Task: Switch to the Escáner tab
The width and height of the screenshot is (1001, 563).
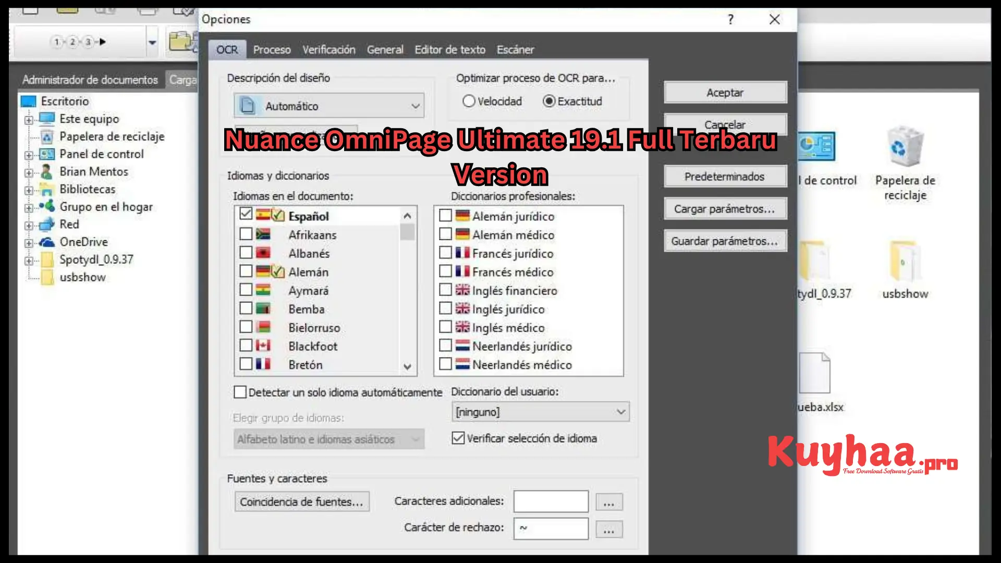Action: pos(515,50)
